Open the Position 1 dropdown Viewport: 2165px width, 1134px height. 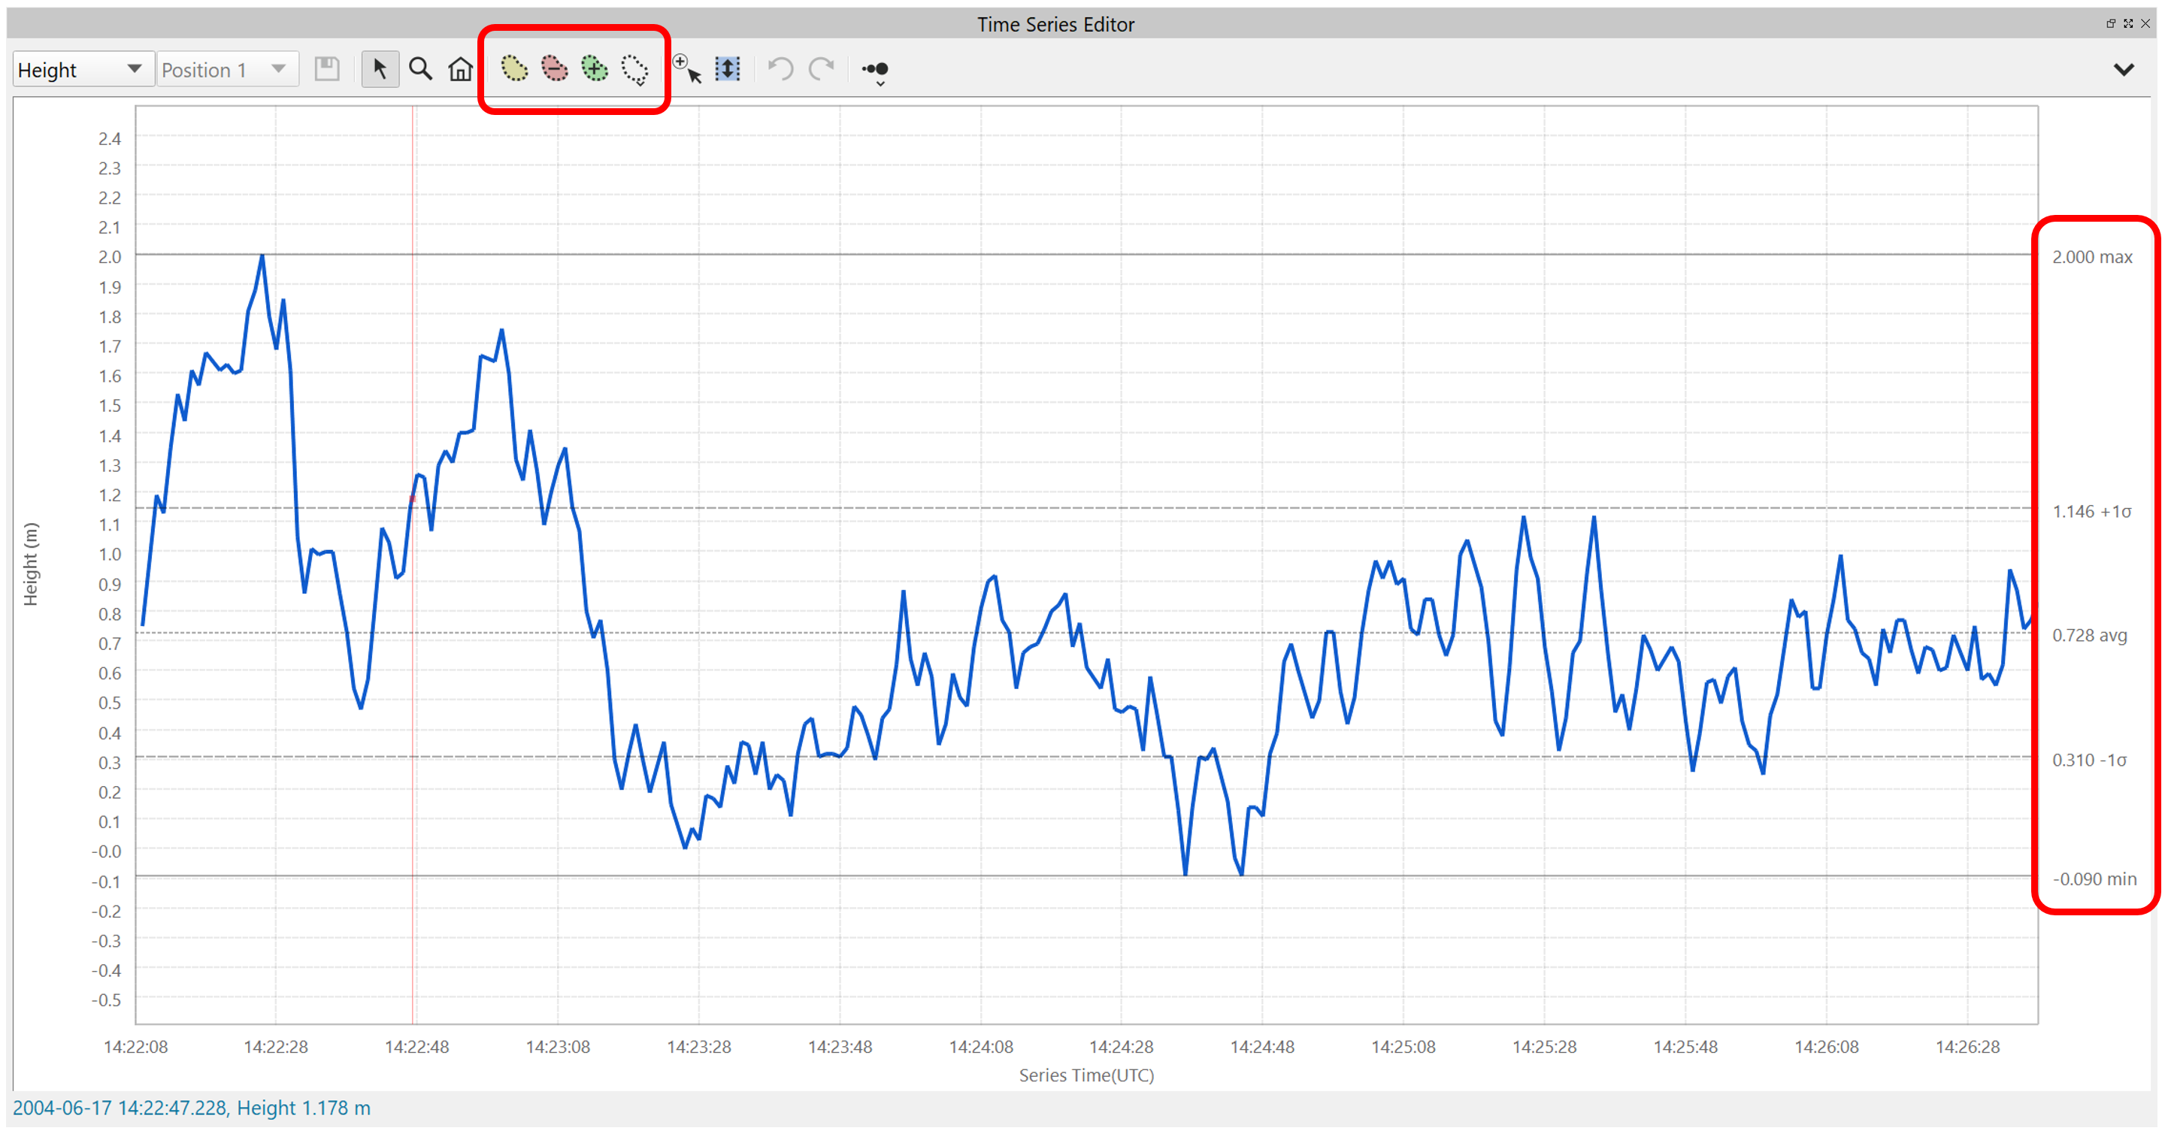(x=227, y=70)
